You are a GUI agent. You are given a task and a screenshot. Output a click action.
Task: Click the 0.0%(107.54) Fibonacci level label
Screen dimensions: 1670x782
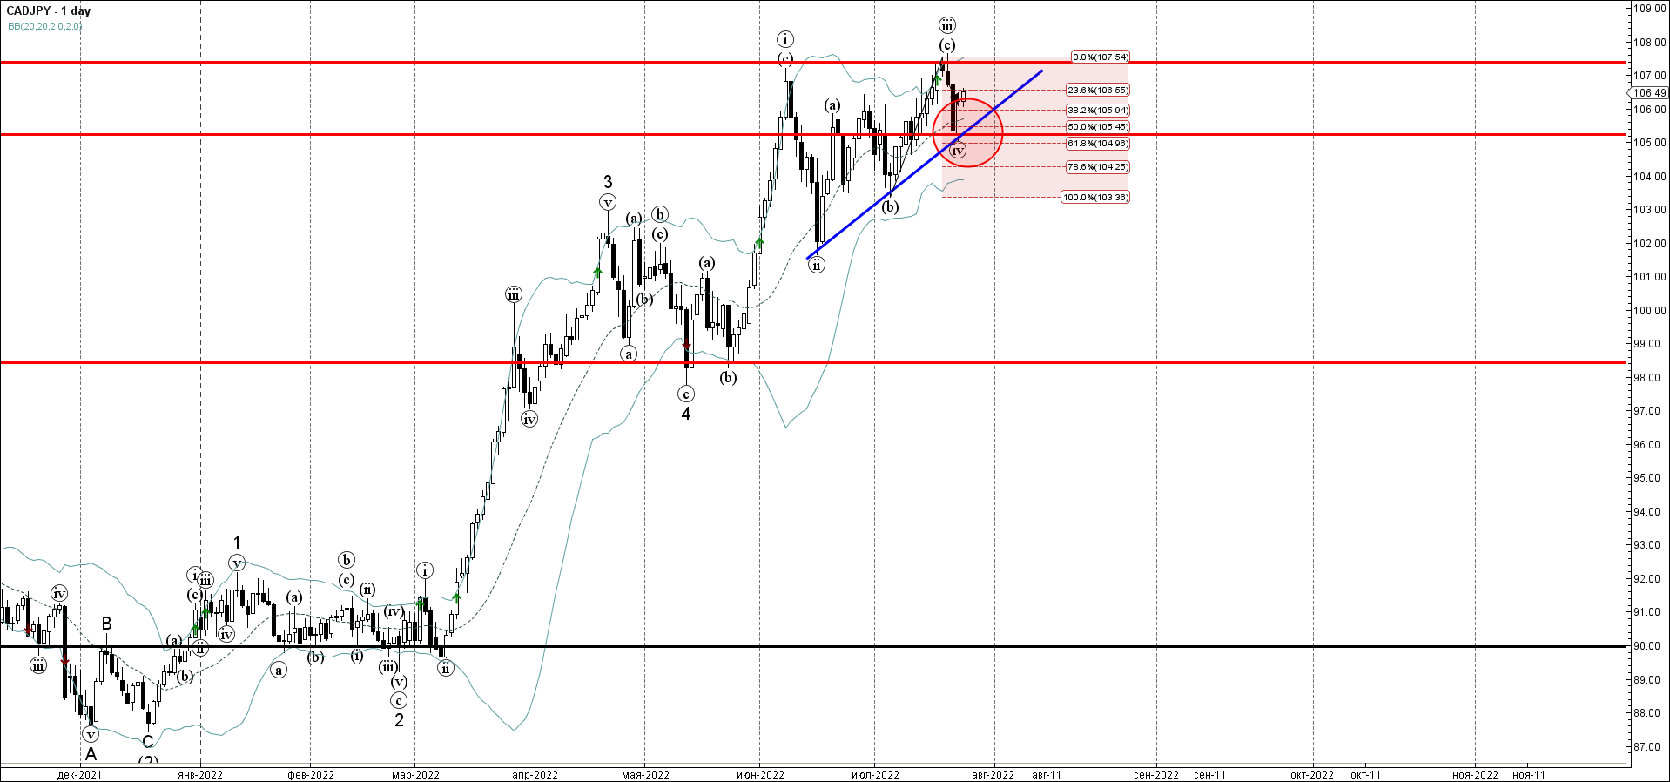pos(1101,57)
